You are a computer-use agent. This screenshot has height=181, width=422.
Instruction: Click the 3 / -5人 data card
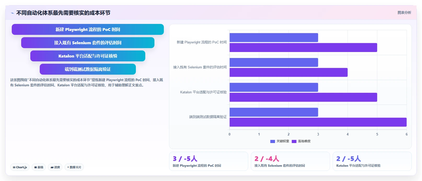click(x=209, y=161)
